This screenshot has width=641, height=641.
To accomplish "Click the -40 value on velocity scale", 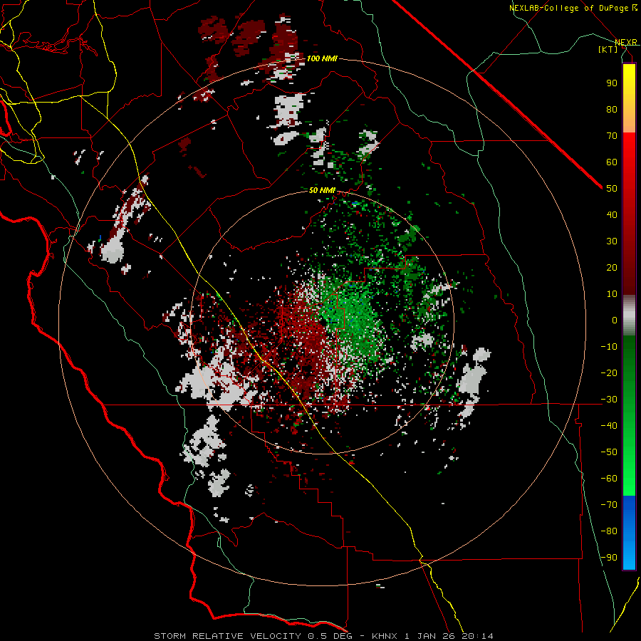I will point(609,426).
